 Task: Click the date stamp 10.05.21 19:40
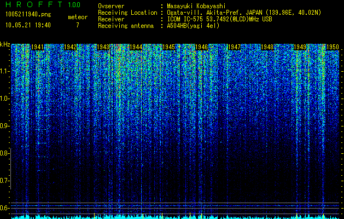point(28,25)
